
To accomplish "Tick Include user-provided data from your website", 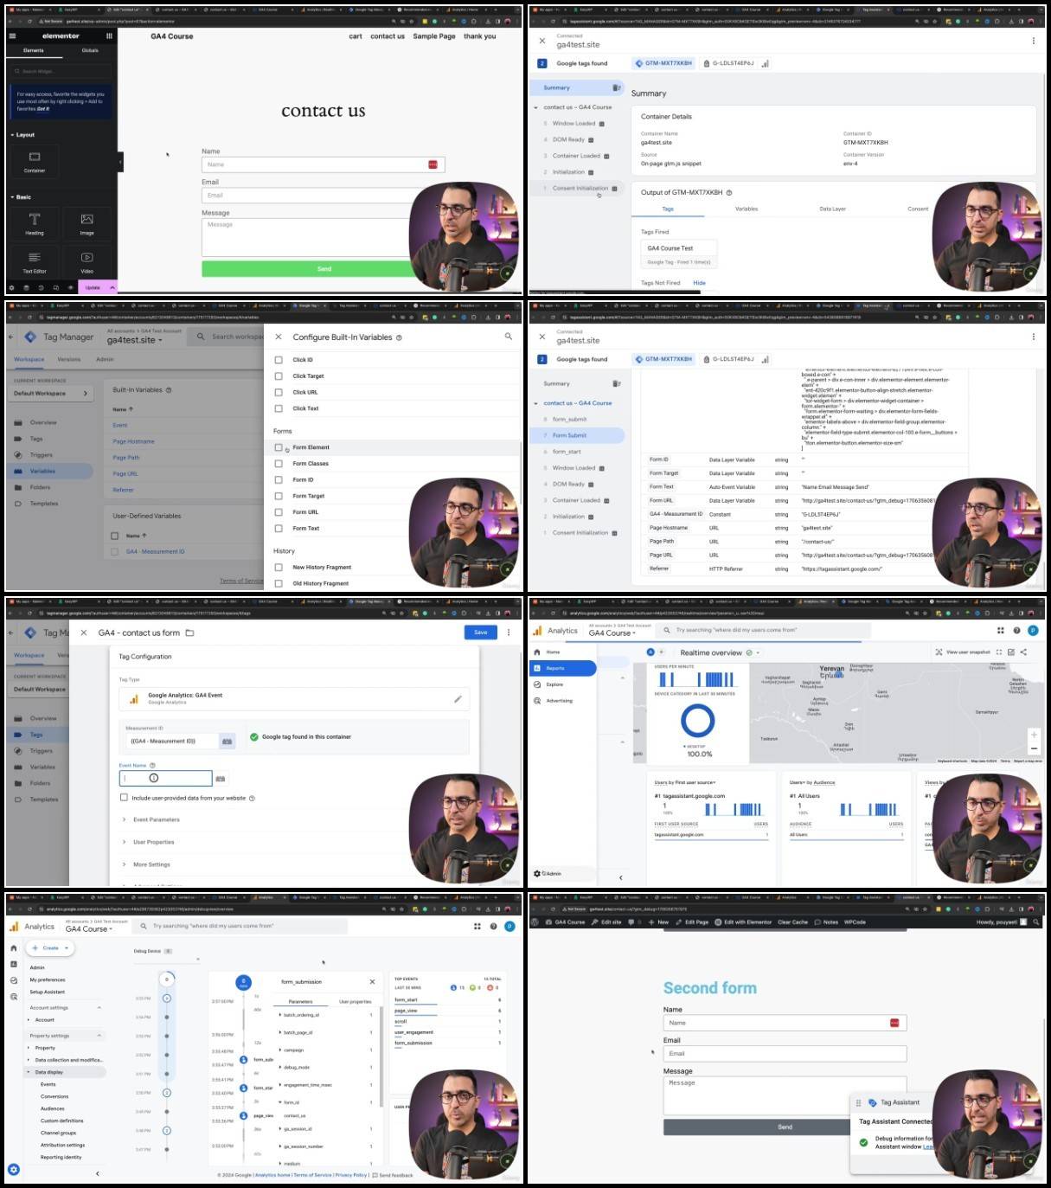I will pos(124,798).
